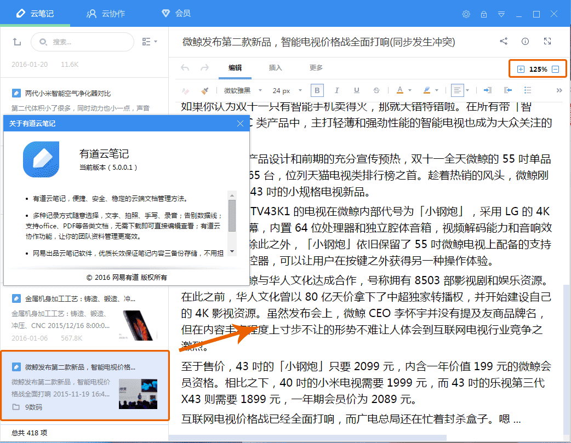This screenshot has height=443, width=571.
Task: Click the vertical scrollbar of the editor
Action: [x=566, y=360]
